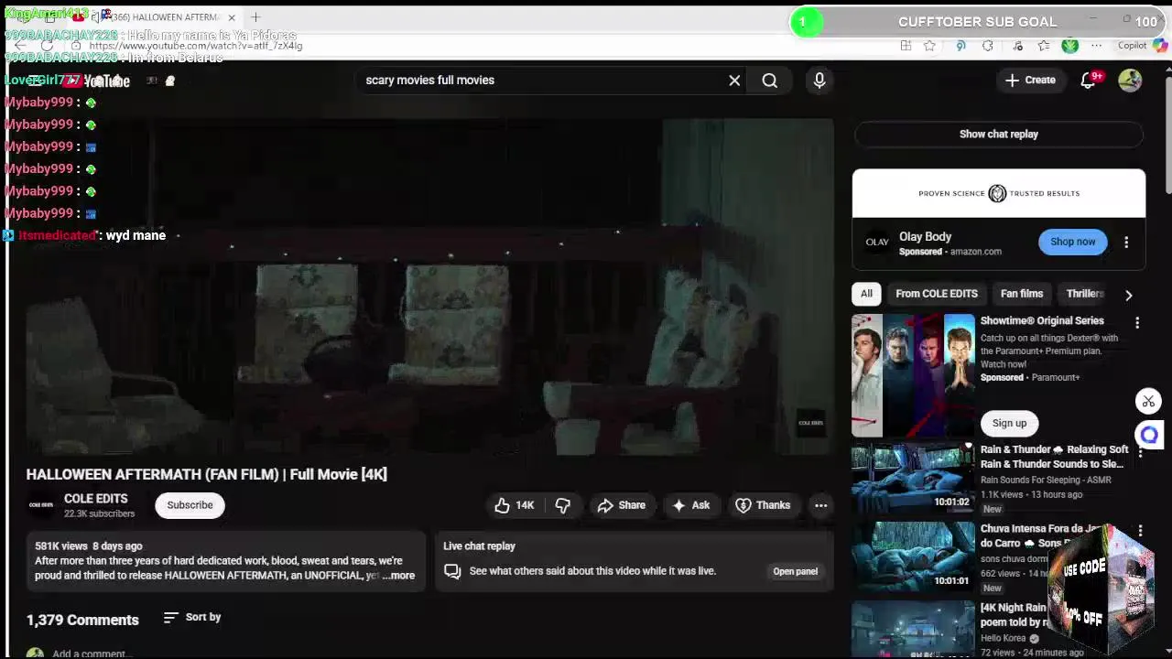Screen dimensions: 1172x659
Task: Show more filter chips with the arrow
Action: [x=1128, y=295]
